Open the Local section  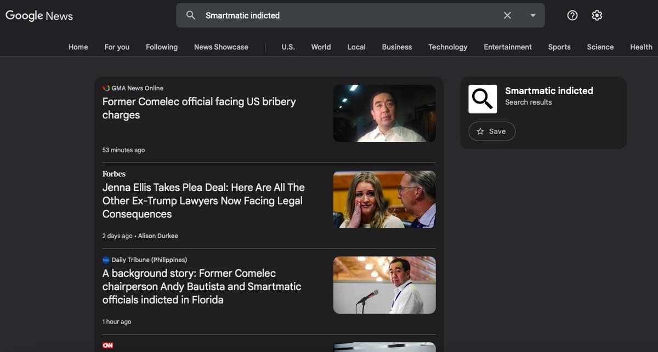[x=356, y=47]
